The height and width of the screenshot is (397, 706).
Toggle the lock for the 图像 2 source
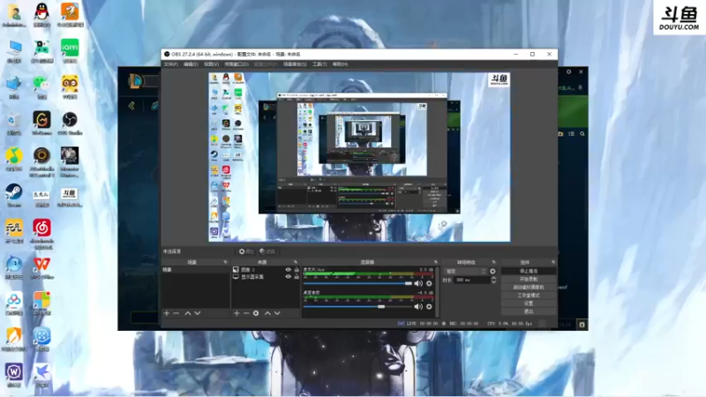pos(297,270)
